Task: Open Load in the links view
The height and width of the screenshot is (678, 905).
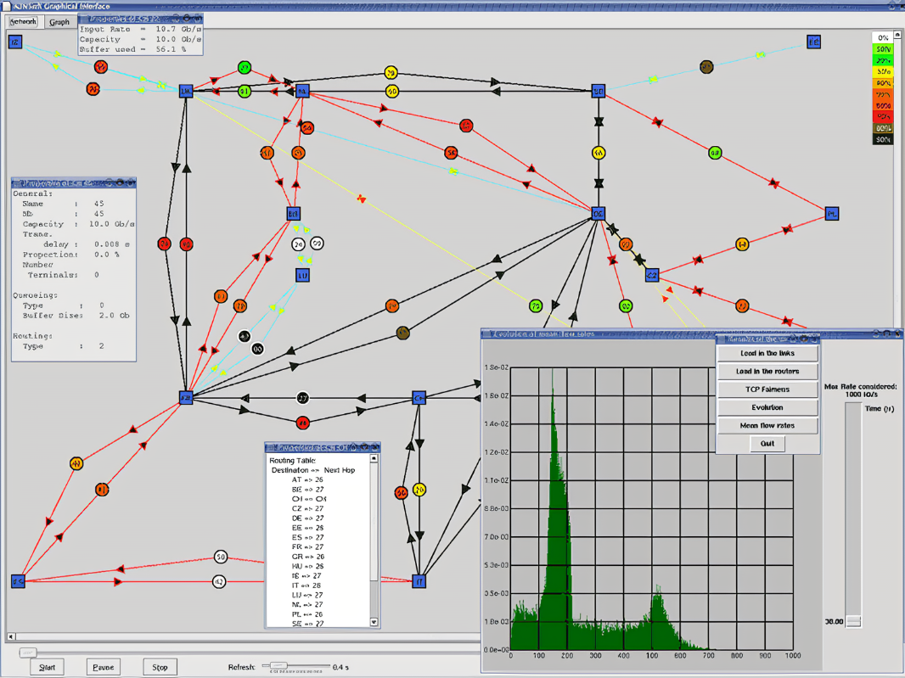Action: [767, 353]
